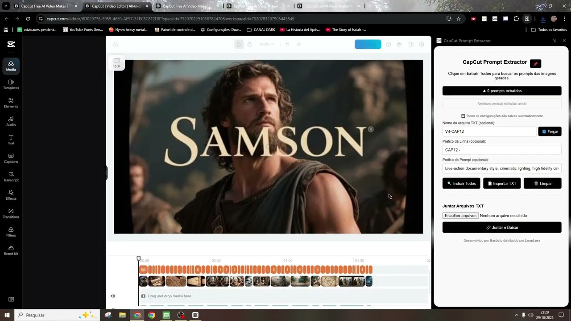The height and width of the screenshot is (321, 571).
Task: Open the Captions panel
Action: [x=11, y=158]
